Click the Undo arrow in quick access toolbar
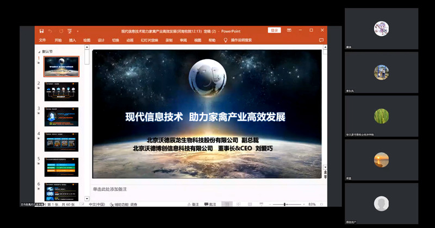 (x=50, y=31)
